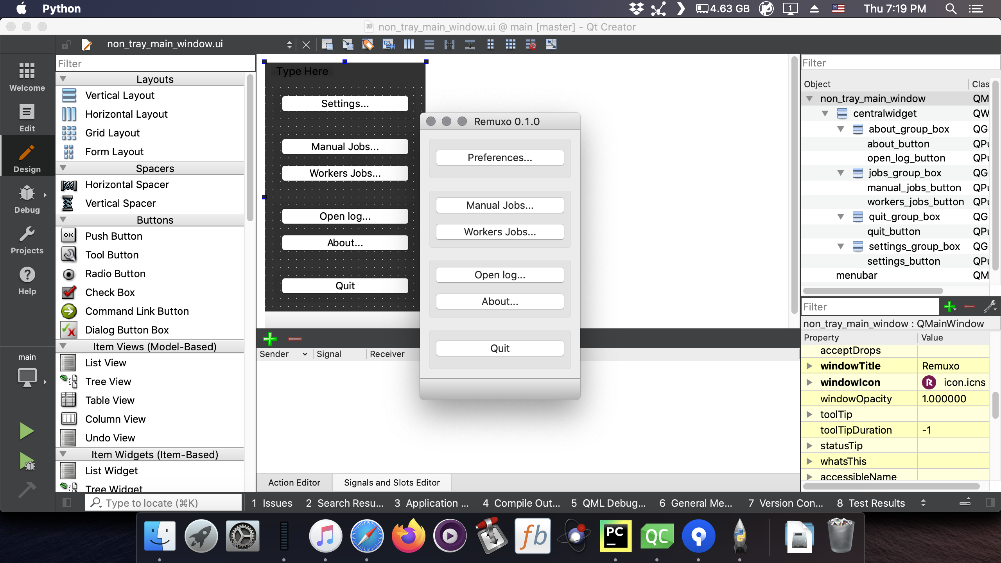Open the Design mode in sidebar
Screen dimensions: 1001x563
pos(27,156)
